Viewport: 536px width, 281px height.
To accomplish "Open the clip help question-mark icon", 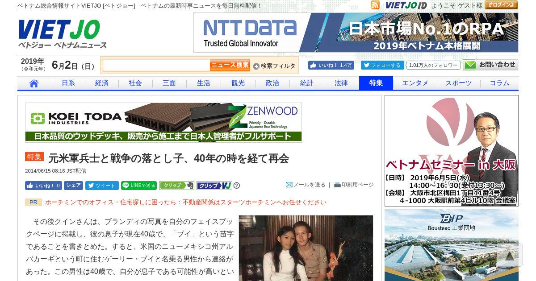I will (237, 186).
